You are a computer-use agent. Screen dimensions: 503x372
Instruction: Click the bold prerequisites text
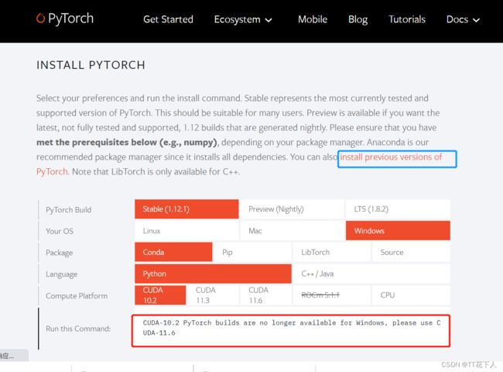click(127, 143)
